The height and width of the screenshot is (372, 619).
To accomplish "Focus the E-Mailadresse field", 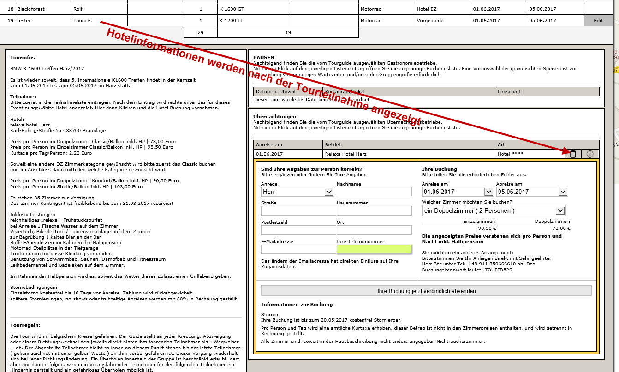I will [x=298, y=249].
